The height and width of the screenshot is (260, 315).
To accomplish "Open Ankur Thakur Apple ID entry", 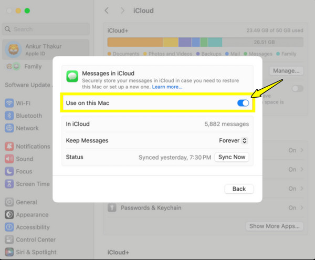I will click(46, 49).
